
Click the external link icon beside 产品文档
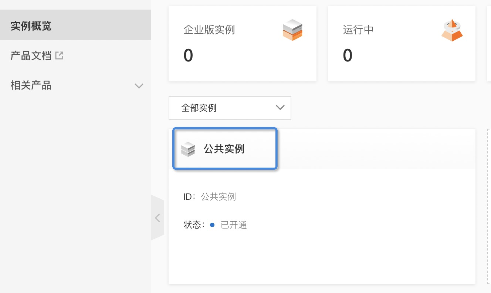click(x=59, y=56)
